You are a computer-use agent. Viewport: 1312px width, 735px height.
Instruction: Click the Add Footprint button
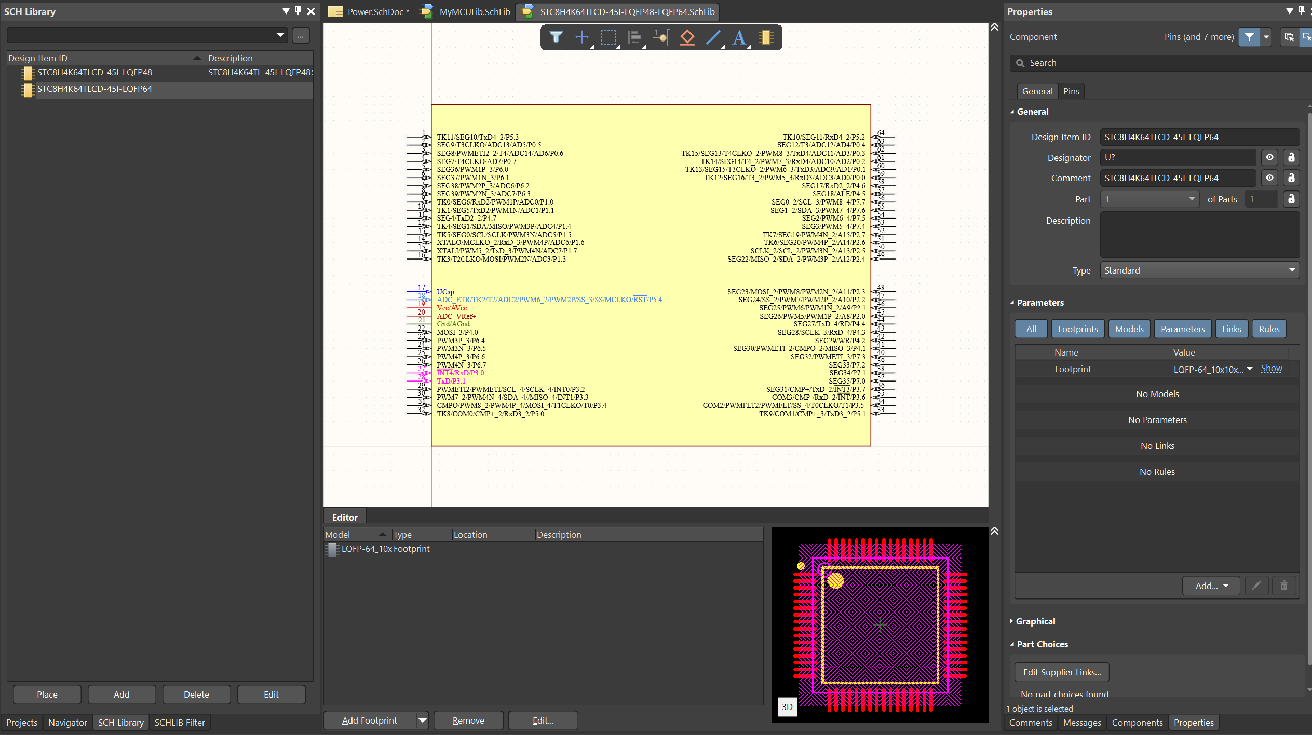pyautogui.click(x=370, y=720)
